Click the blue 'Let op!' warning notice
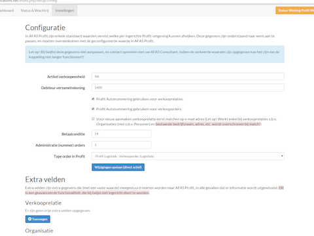The width and height of the screenshot is (314, 236). coord(155,54)
